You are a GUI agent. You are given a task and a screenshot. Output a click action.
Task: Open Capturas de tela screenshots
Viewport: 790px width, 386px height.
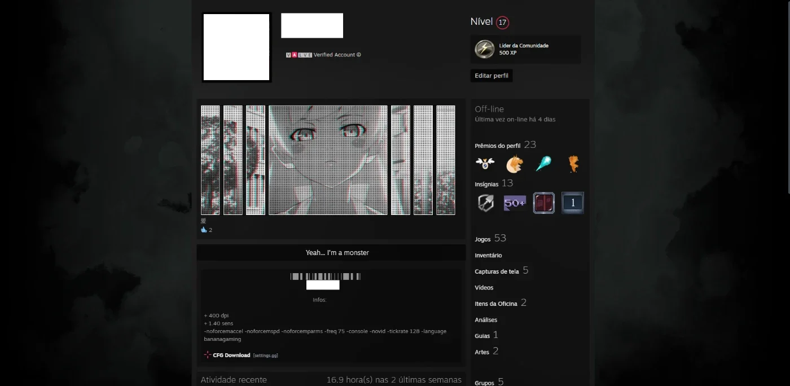pyautogui.click(x=497, y=271)
